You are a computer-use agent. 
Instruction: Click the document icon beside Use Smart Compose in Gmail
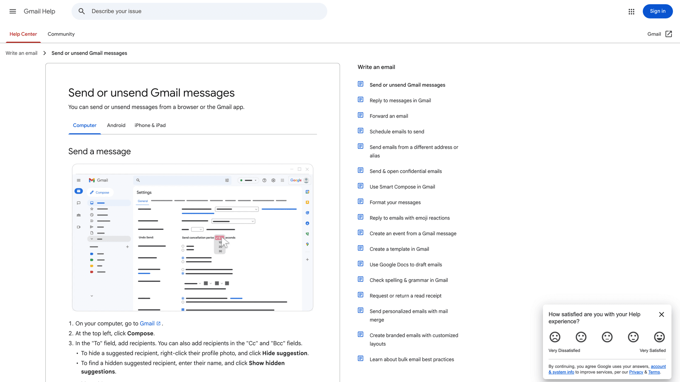[360, 186]
